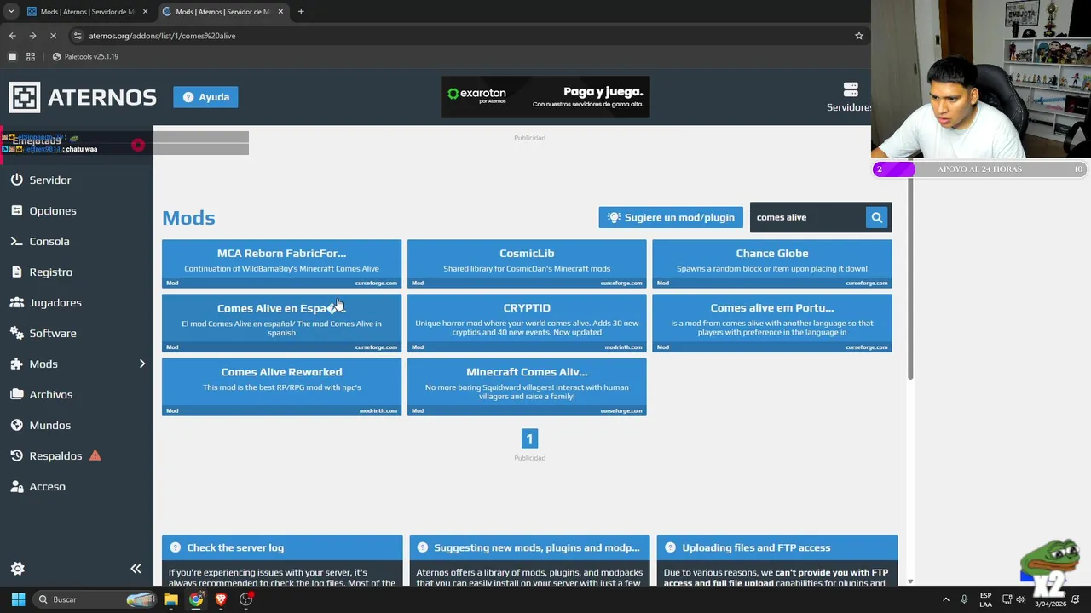Click the help icon on 'Check the server log'
Viewport: 1091px width, 613px height.
click(x=175, y=547)
